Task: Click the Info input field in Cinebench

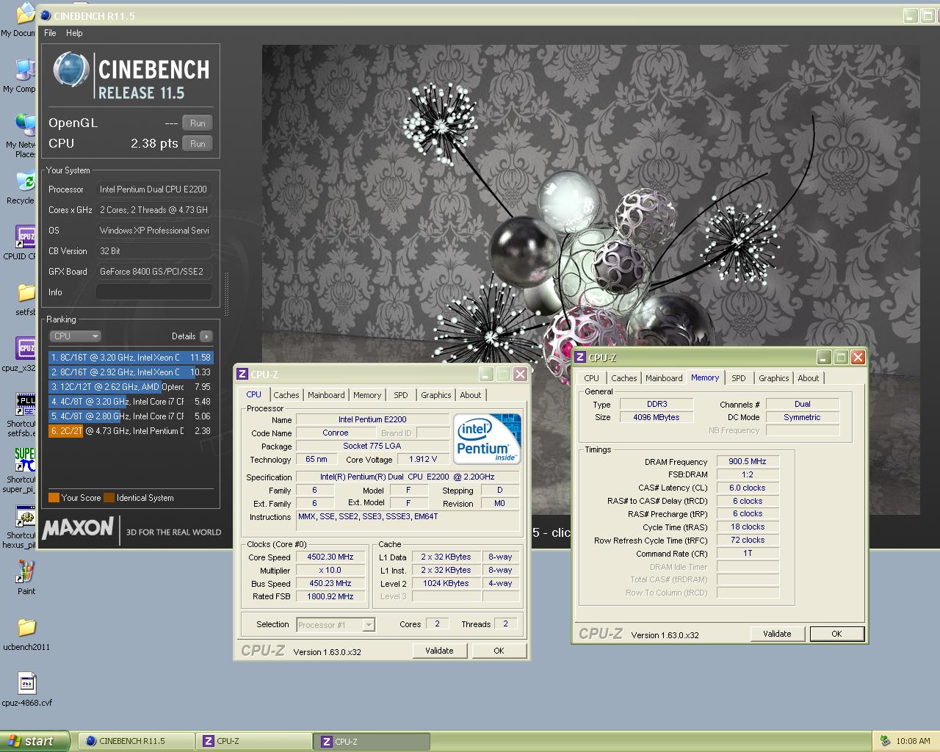Action: pos(154,292)
